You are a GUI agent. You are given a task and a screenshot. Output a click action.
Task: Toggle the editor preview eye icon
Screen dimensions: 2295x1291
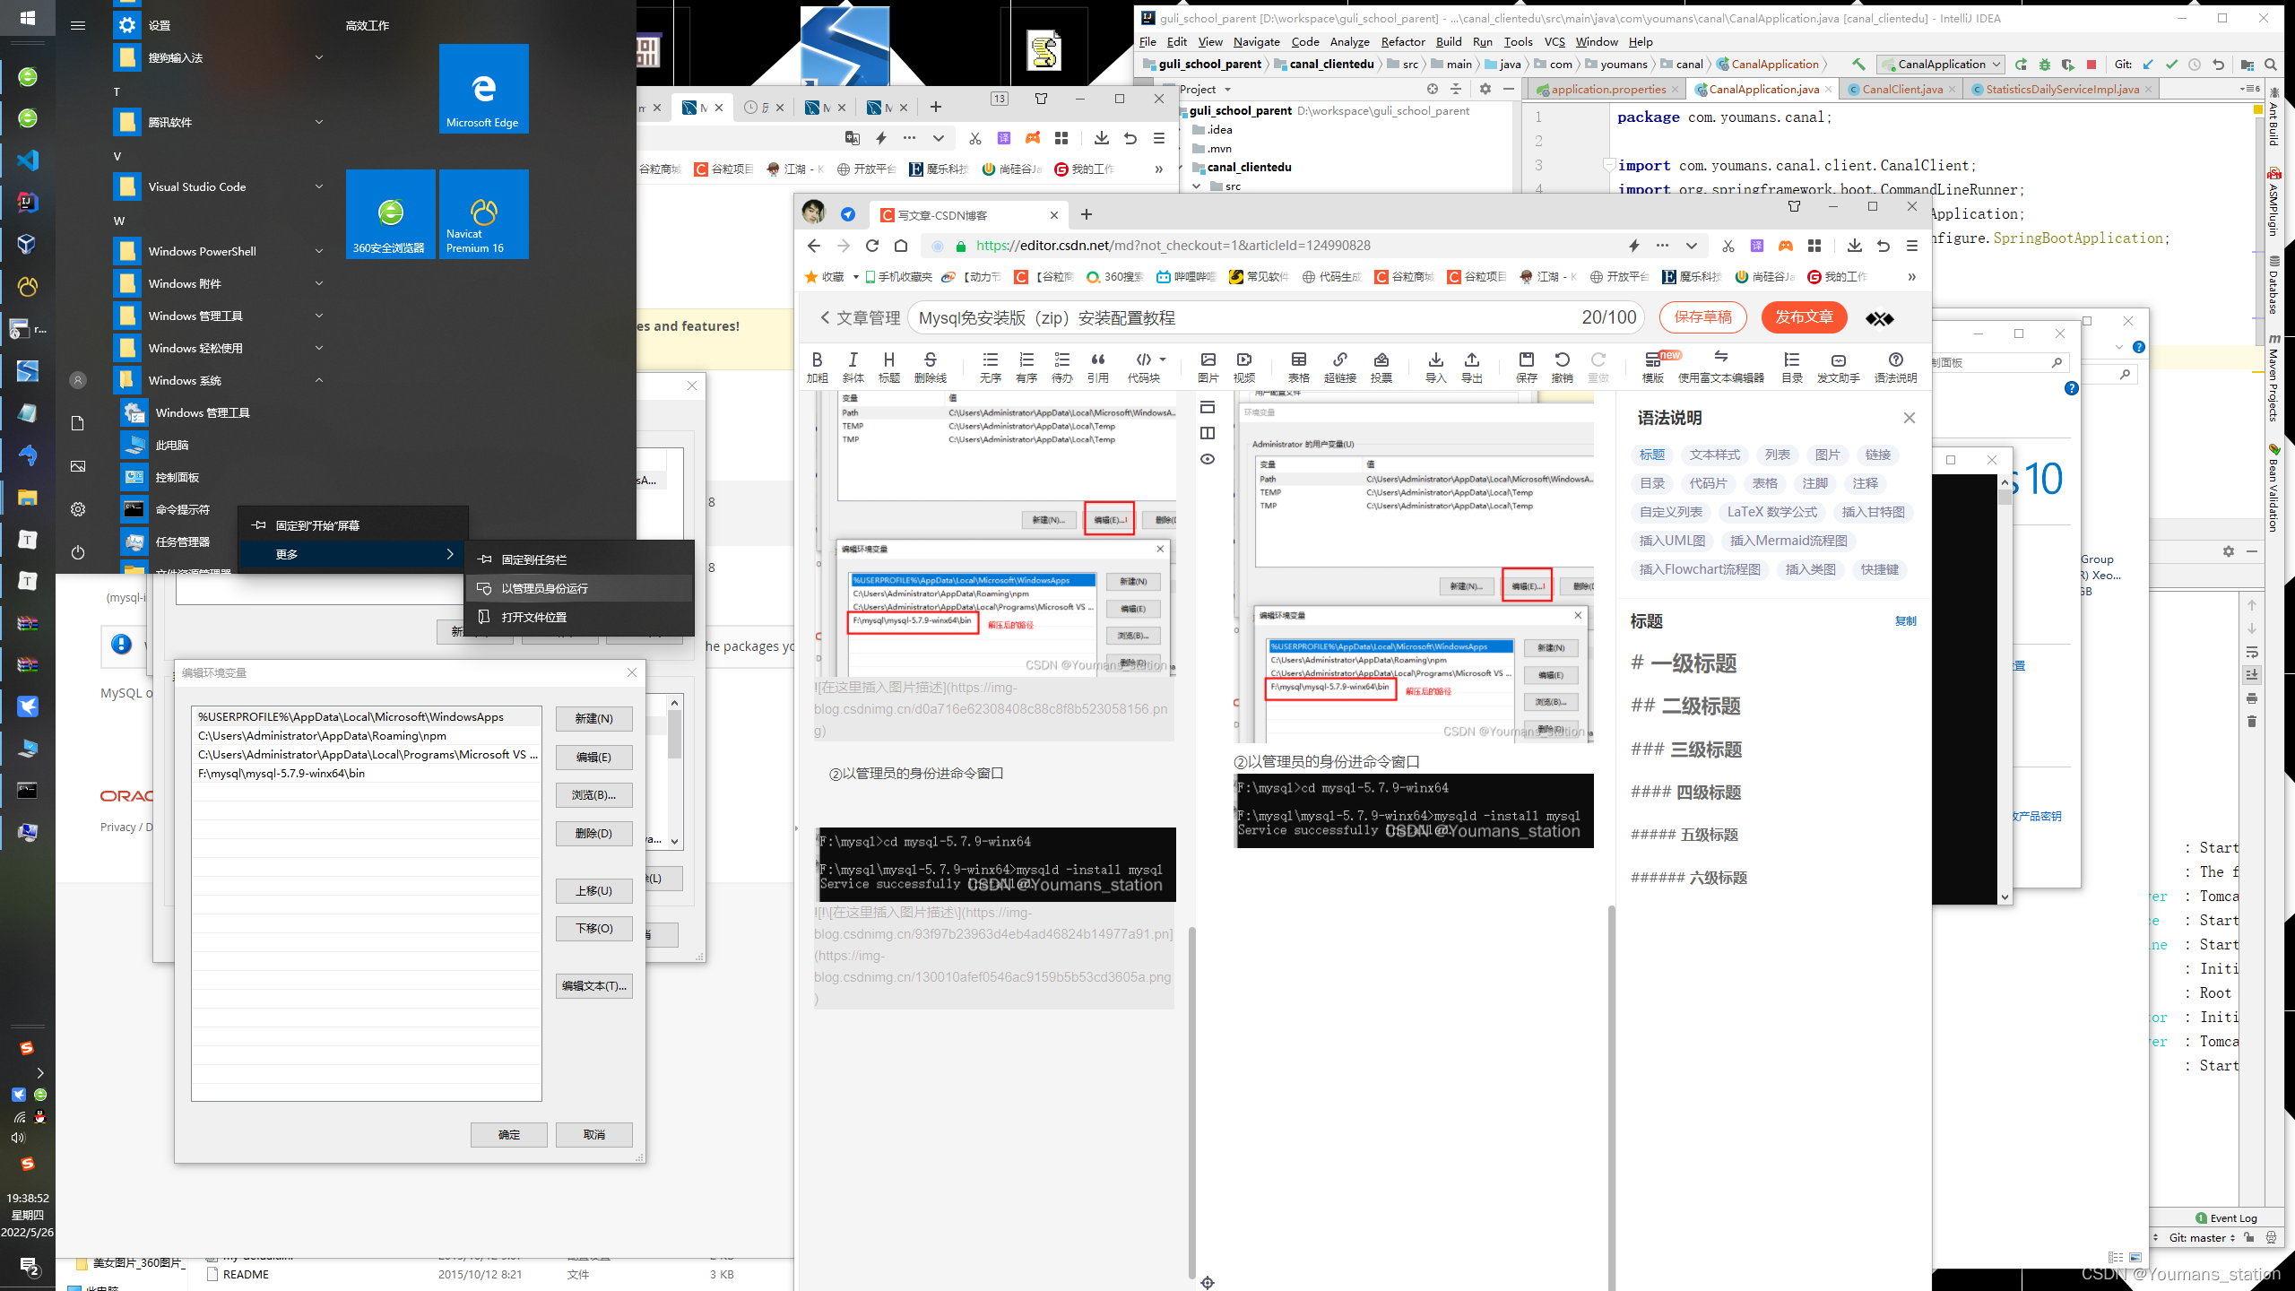coord(1208,459)
